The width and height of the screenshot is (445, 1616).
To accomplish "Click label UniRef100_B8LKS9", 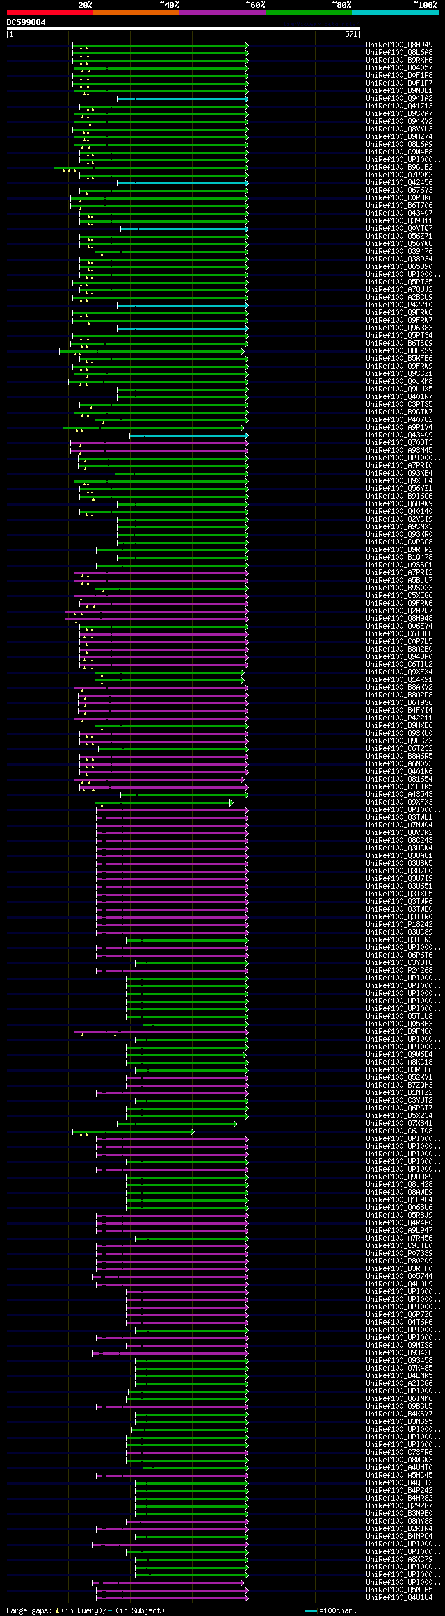I will click(399, 351).
